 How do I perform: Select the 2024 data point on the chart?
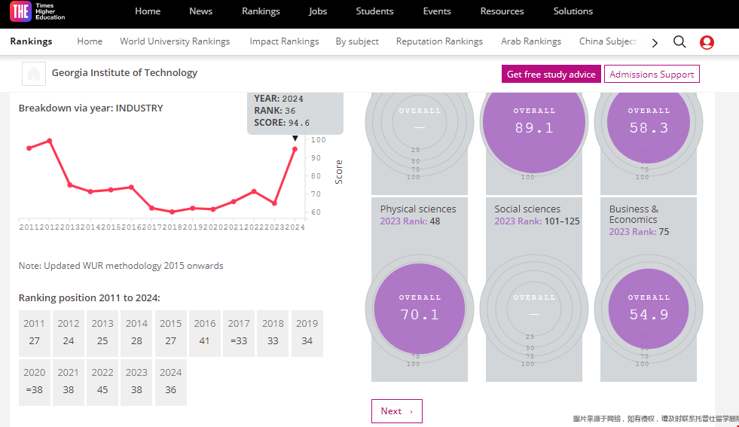[295, 149]
